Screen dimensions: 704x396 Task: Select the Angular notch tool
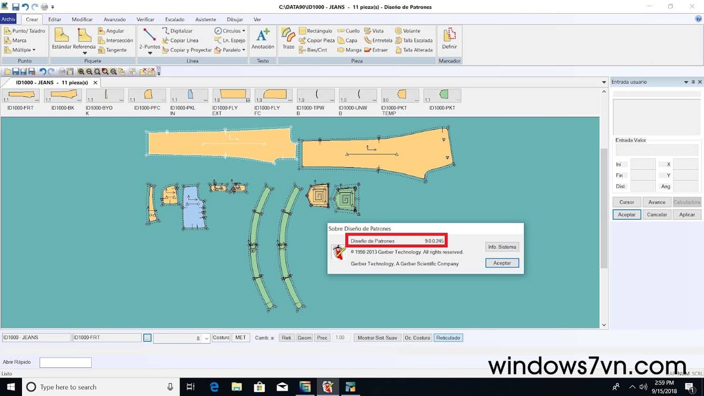tap(111, 30)
